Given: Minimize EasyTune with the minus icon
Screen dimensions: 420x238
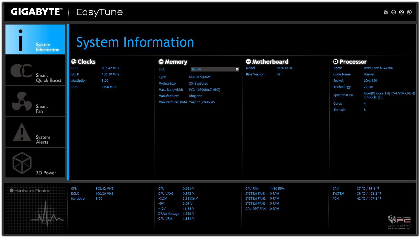Looking at the screenshot, I should click(394, 12).
